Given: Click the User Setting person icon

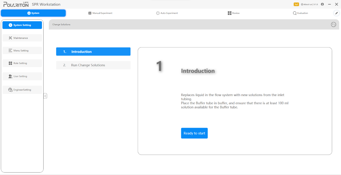Looking at the screenshot, I should [x=10, y=76].
